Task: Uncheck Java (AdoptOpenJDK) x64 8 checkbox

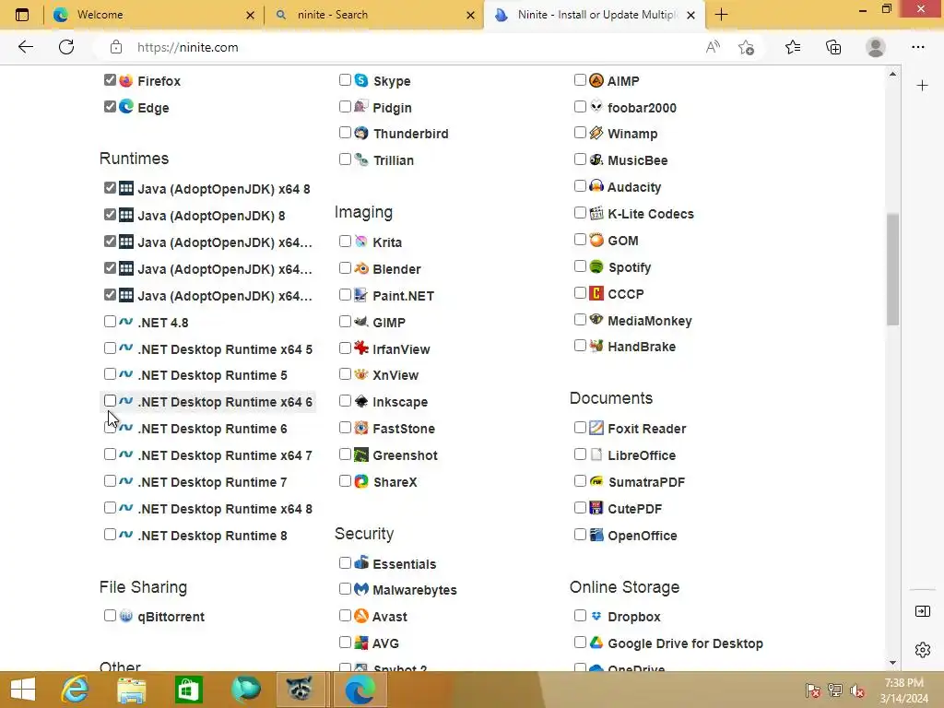Action: point(110,187)
